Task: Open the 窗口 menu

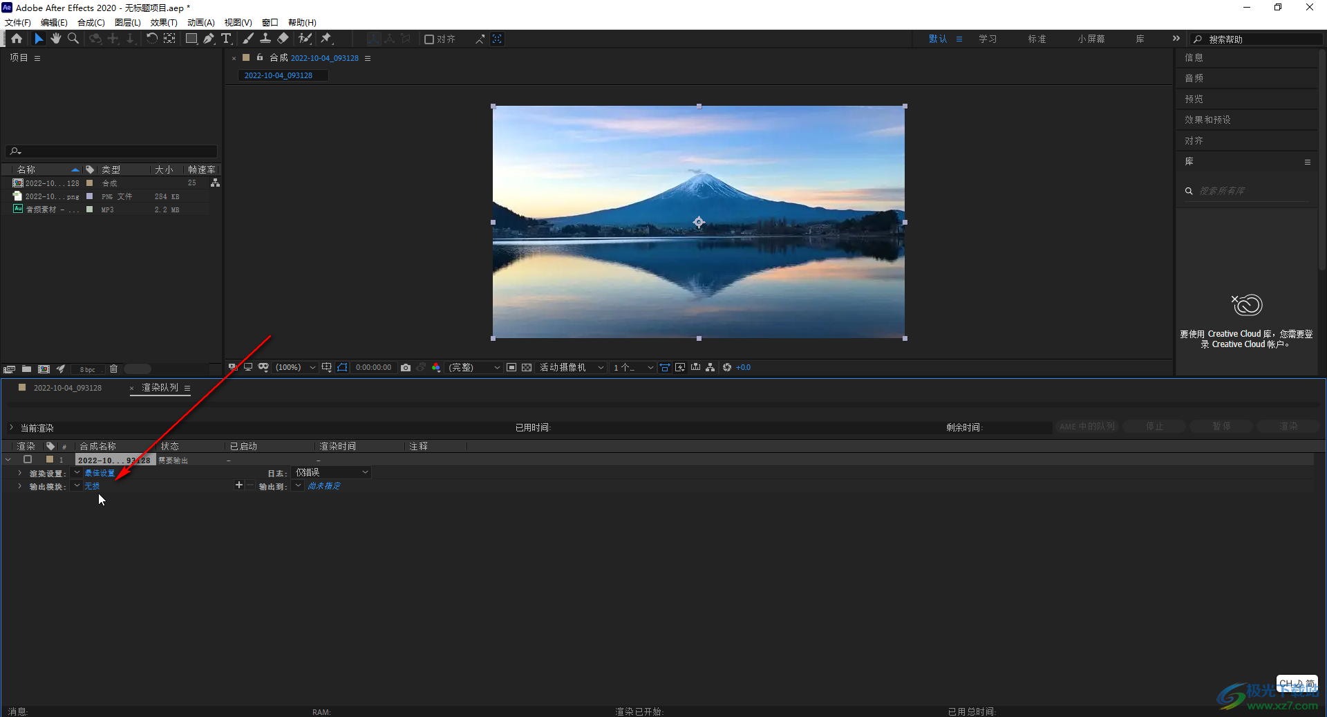Action: [270, 22]
